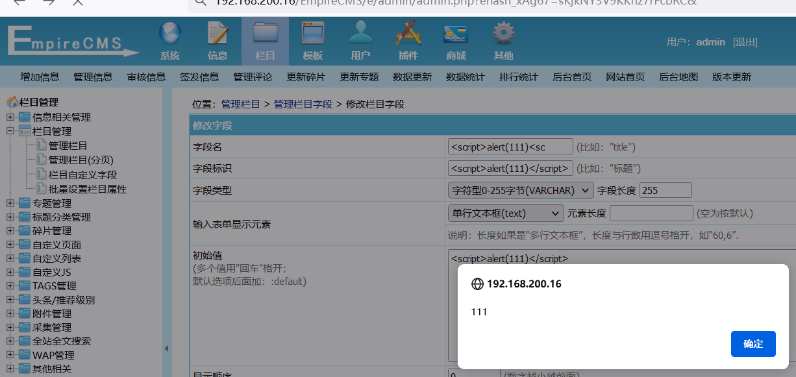This screenshot has width=796, height=377.
Task: Open 排行统计 in submenu bar
Action: [519, 77]
